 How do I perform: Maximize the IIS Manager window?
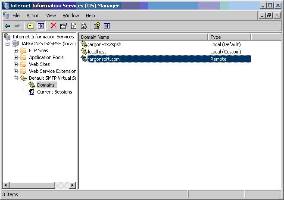(x=270, y=6)
